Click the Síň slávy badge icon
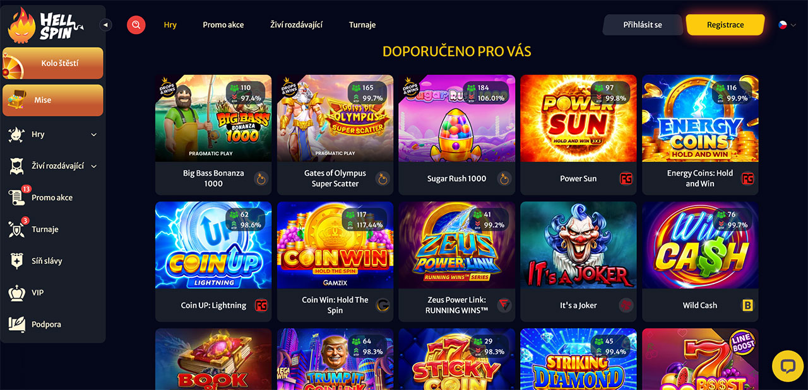This screenshot has height=390, width=808. [x=16, y=261]
